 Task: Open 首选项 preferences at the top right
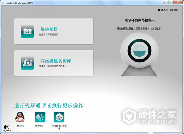coord(163,10)
